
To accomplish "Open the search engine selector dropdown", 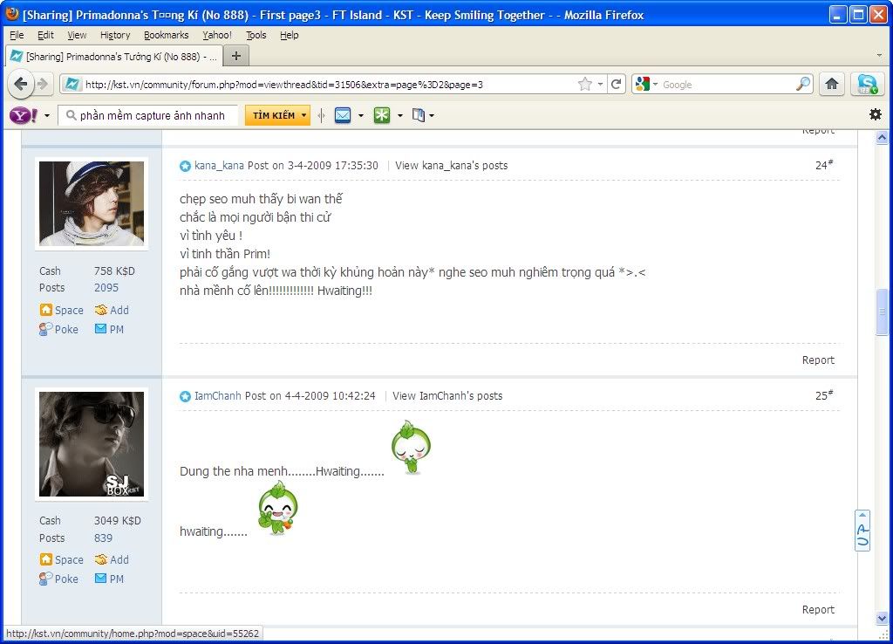I will (656, 85).
